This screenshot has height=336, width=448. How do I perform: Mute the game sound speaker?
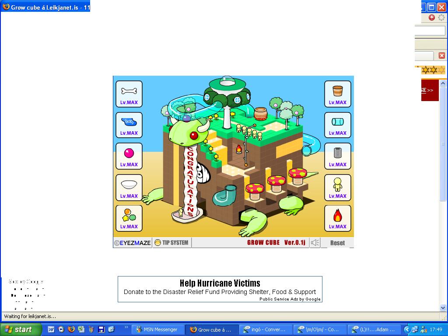[315, 242]
